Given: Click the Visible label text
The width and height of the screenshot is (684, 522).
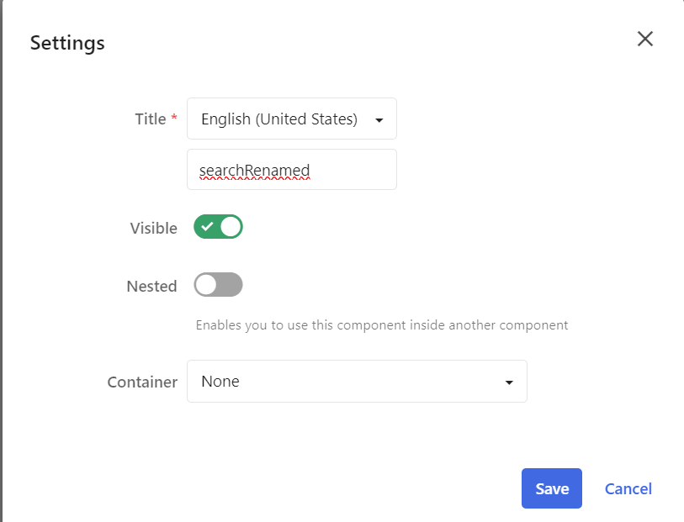Looking at the screenshot, I should point(153,228).
